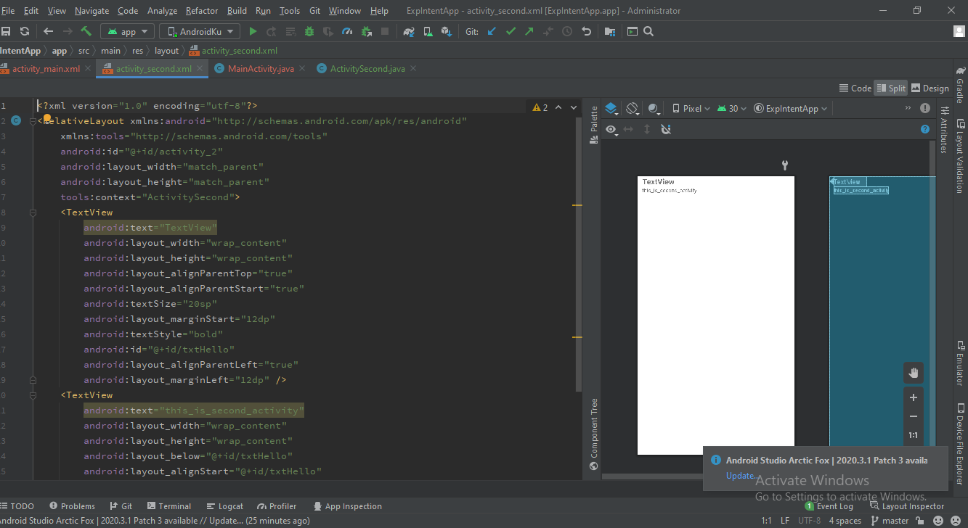Click the Save All toolbar icon

click(x=6, y=31)
